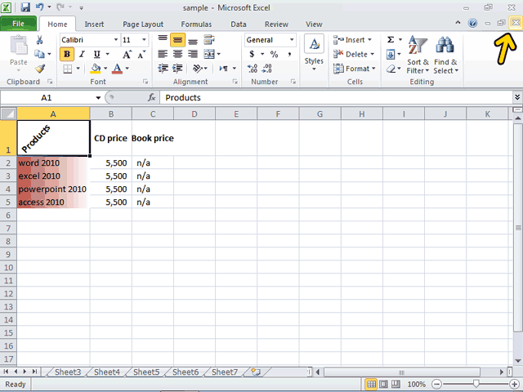Open the General number format dropdown
The height and width of the screenshot is (392, 523).
[292, 40]
